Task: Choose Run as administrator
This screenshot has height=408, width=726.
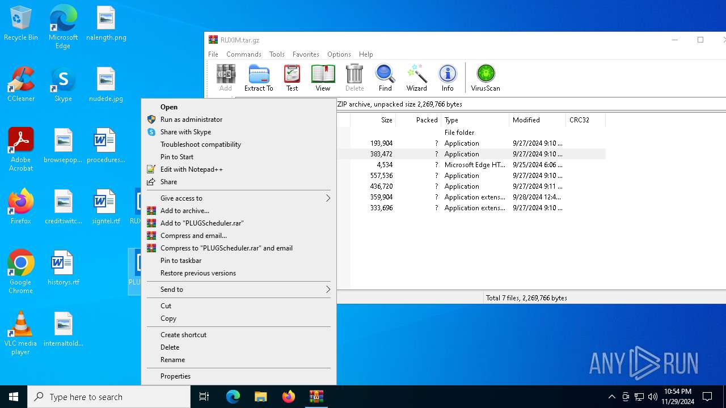Action: [x=238, y=120]
